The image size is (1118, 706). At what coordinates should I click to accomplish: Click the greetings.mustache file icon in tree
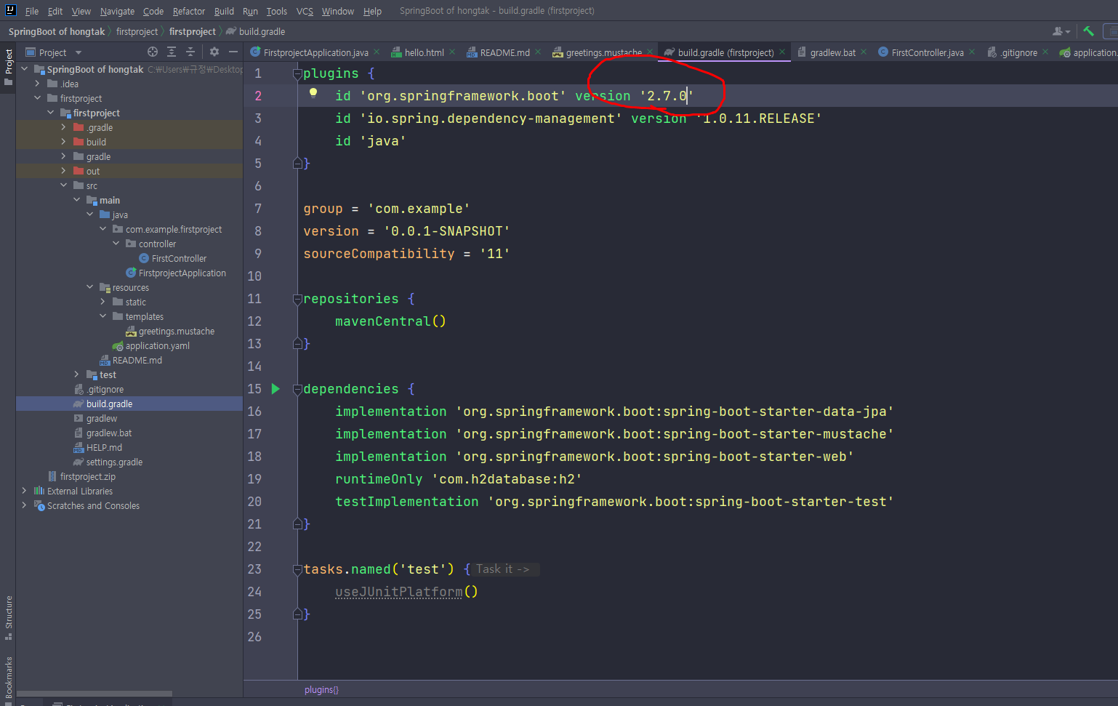click(131, 331)
